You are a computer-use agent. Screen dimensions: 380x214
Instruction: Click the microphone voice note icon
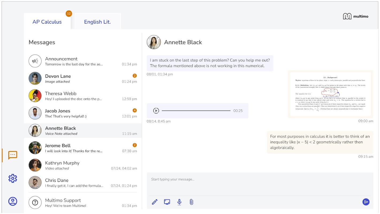click(x=179, y=202)
